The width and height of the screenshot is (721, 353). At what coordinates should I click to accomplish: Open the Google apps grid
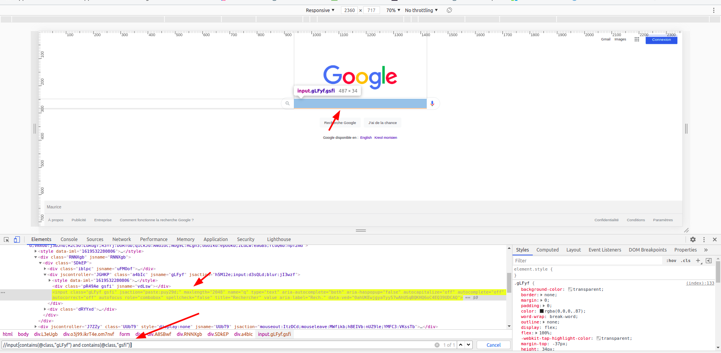point(637,39)
